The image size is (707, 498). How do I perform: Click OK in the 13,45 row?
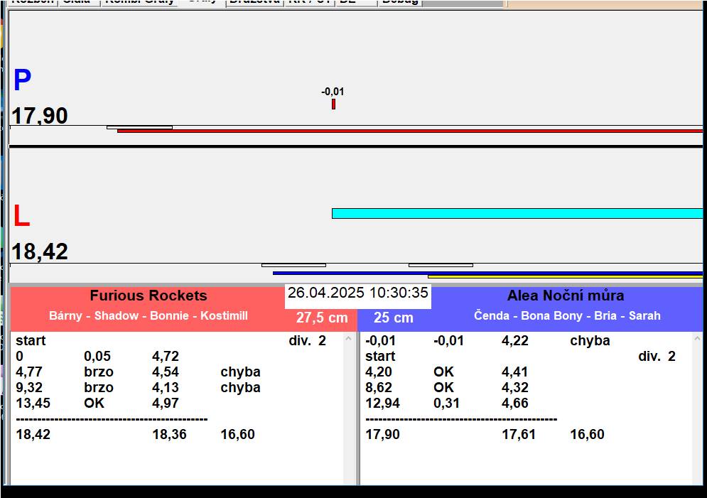pos(95,404)
